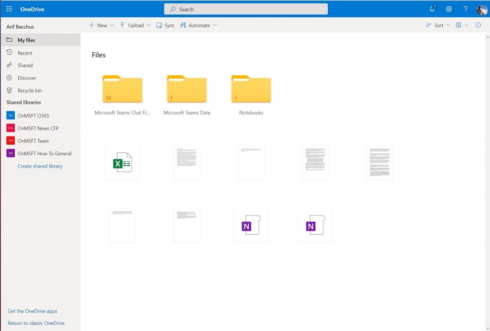Open the second OneNote notebook file
Viewport: 490px width, 331px height.
[x=315, y=225]
